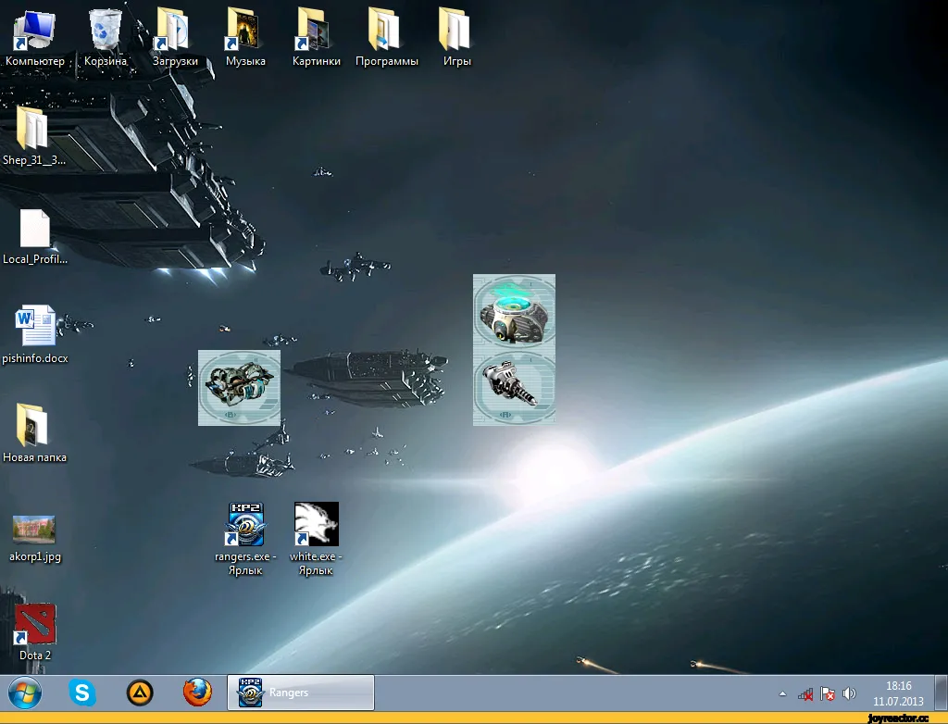Open the clock showing 18:16
948x724 pixels.
tap(898, 693)
